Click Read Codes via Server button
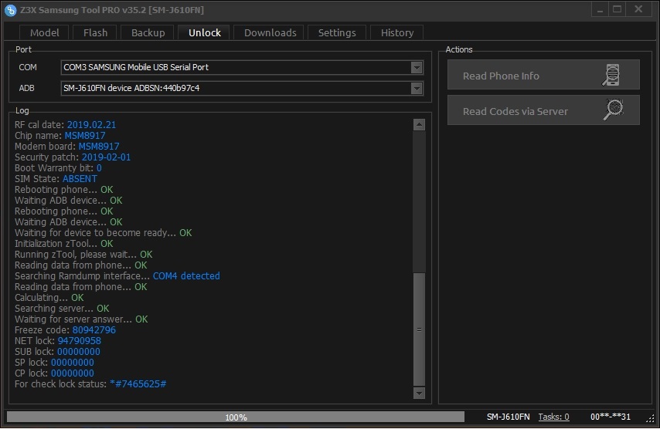This screenshot has width=660, height=429. tap(543, 110)
